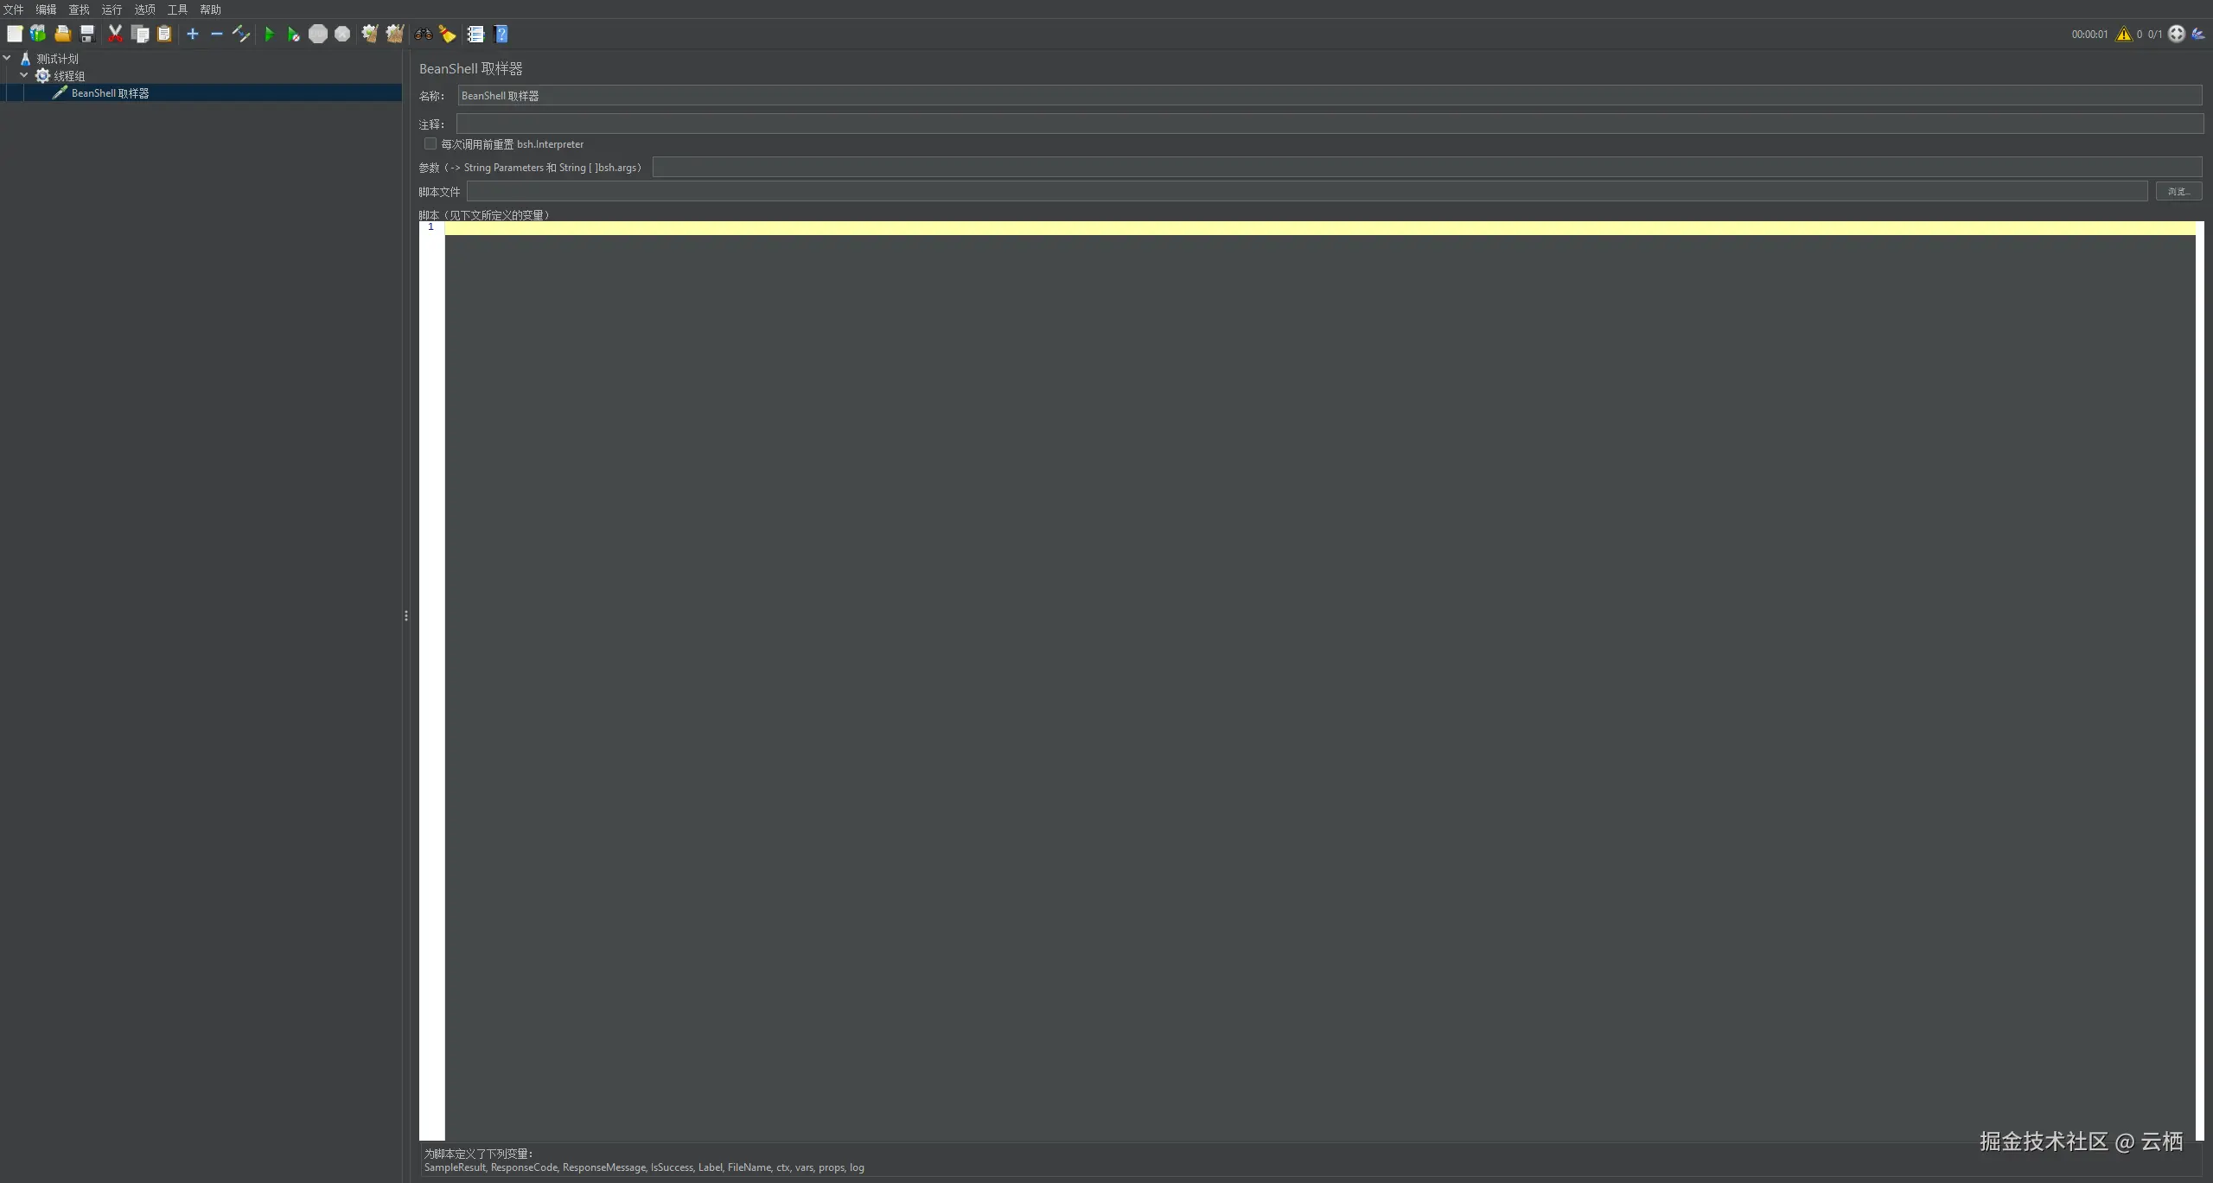The image size is (2213, 1183).
Task: Collapse the 测试计划 tree node
Action: [7, 59]
